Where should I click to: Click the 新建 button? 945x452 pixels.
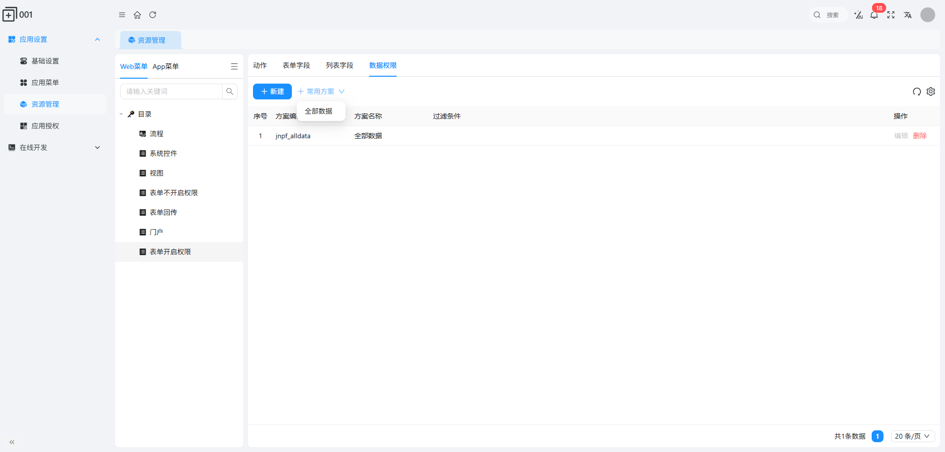pyautogui.click(x=272, y=91)
